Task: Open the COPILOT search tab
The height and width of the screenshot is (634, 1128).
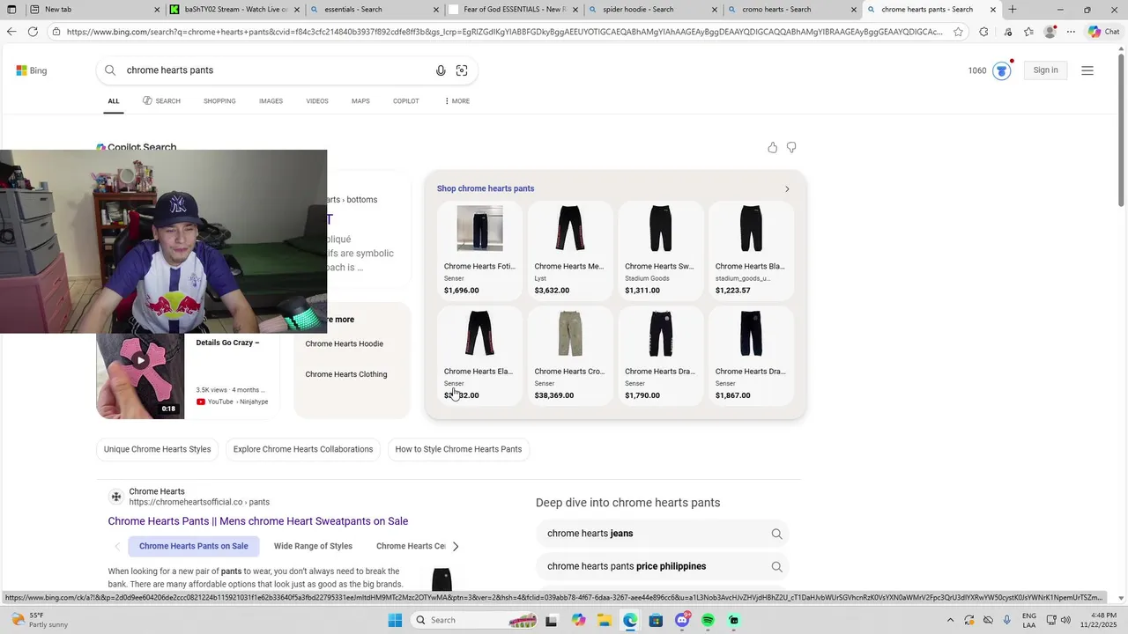Action: pyautogui.click(x=406, y=101)
